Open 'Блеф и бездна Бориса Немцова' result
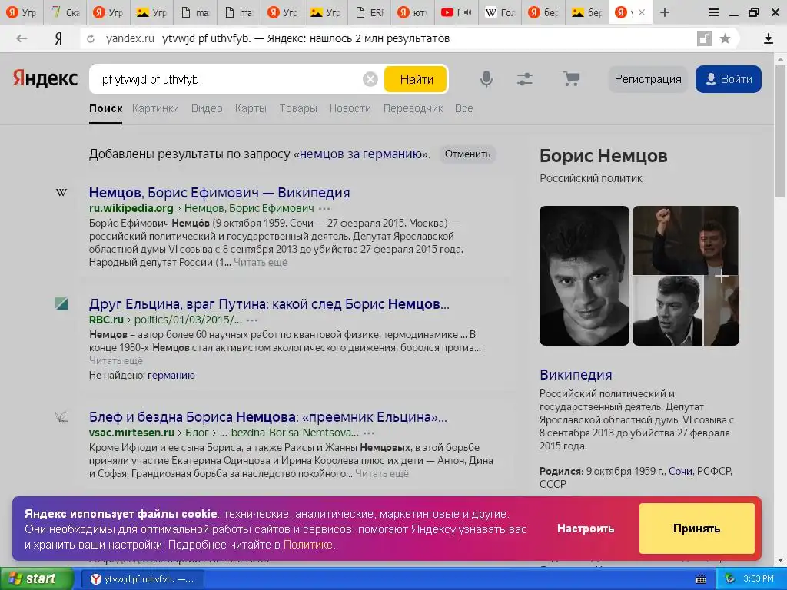 [268, 417]
